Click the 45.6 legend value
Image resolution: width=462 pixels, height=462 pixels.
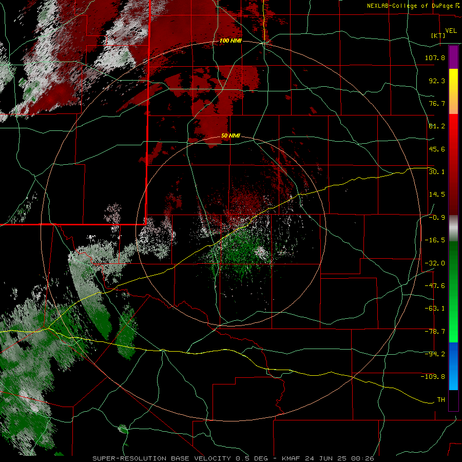point(437,149)
